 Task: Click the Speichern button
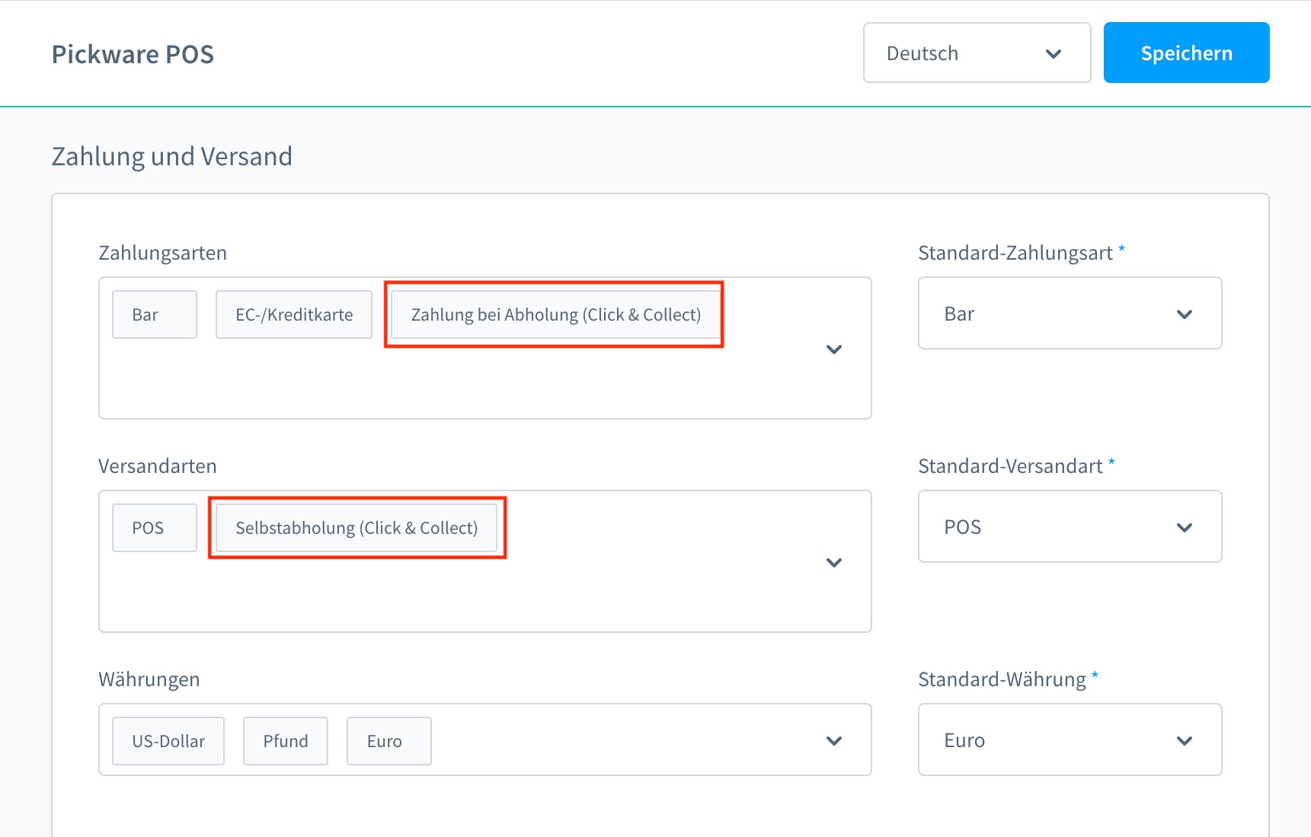1185,53
